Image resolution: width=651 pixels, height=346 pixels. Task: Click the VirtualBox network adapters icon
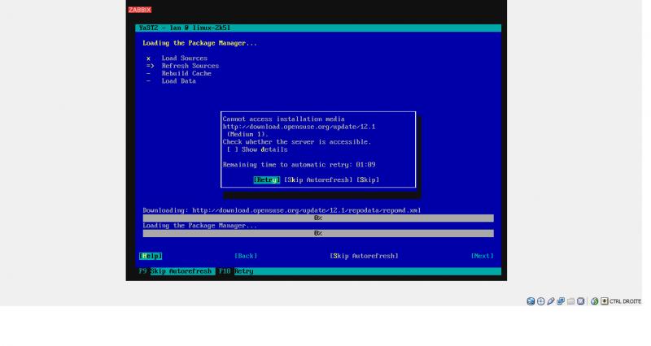[x=561, y=301]
